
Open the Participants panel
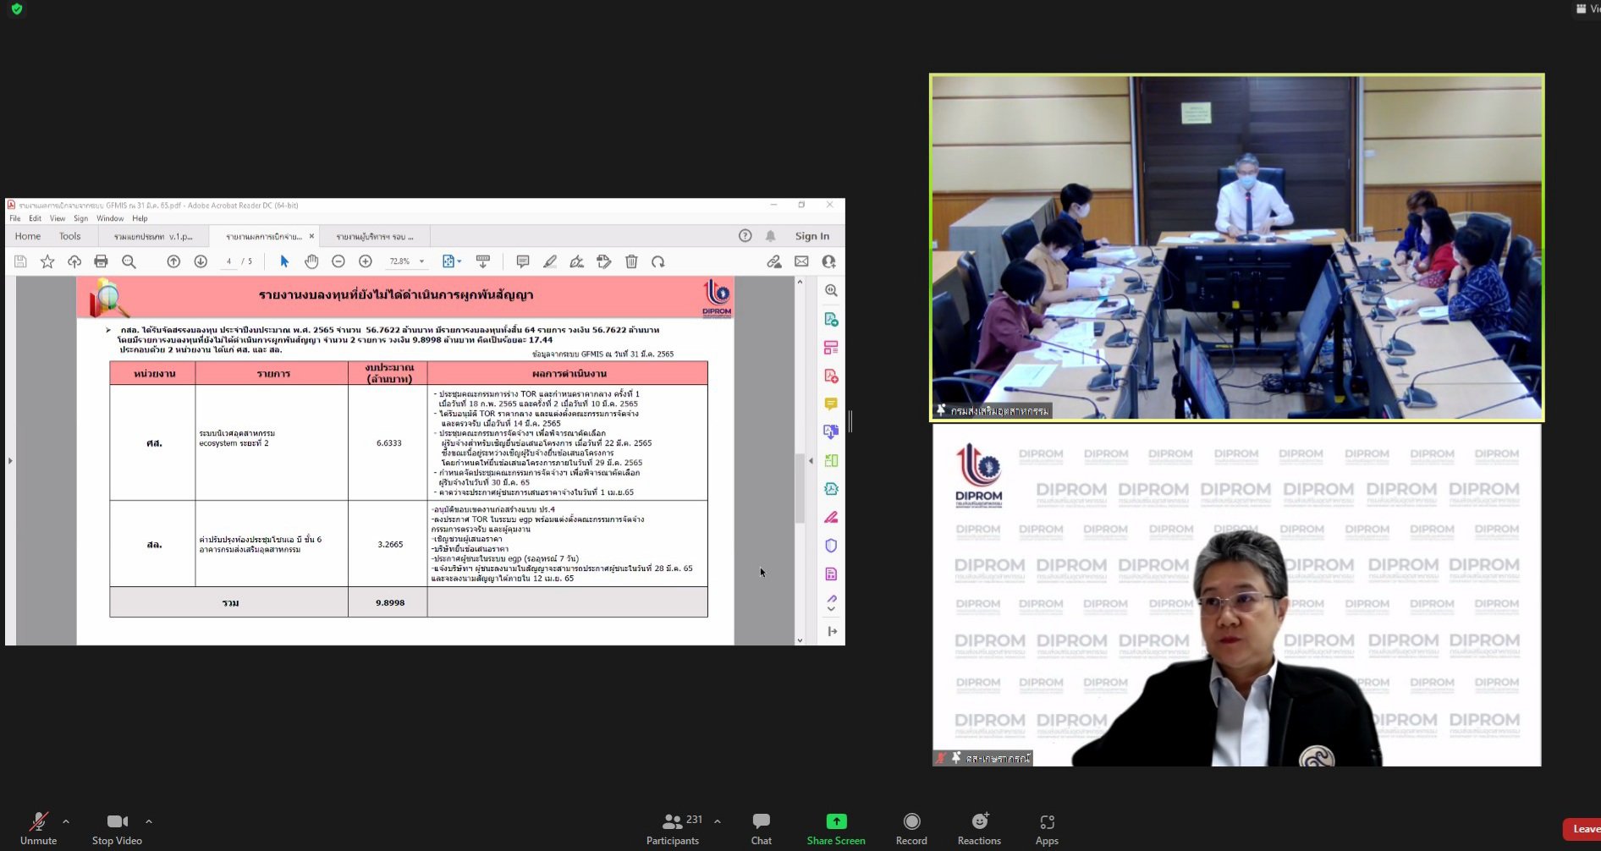[674, 828]
